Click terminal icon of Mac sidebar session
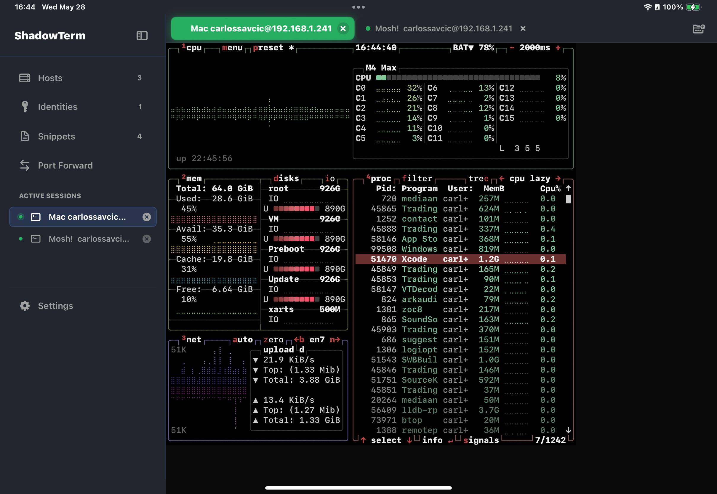 [36, 217]
